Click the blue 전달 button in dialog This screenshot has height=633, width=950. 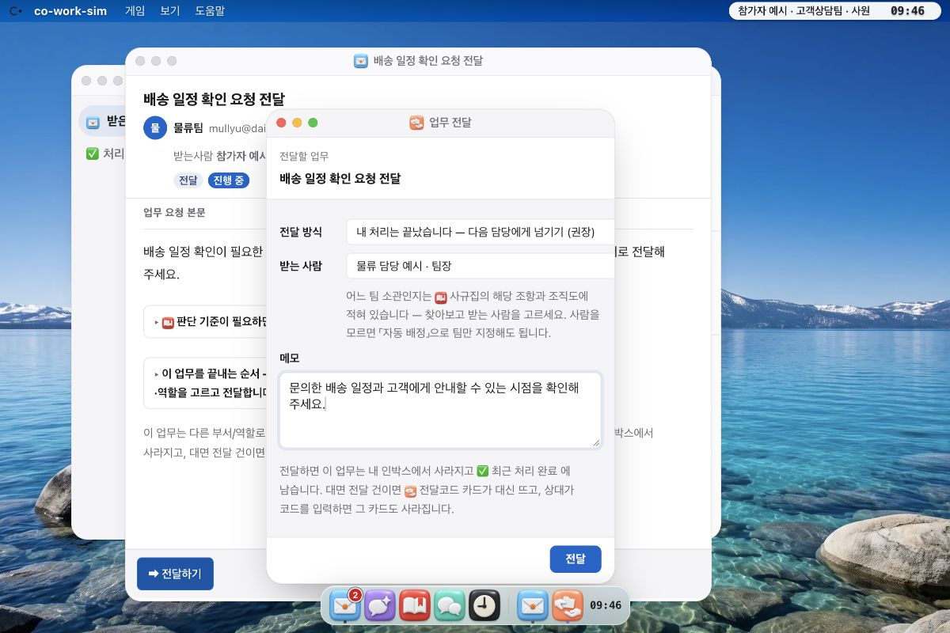(576, 559)
